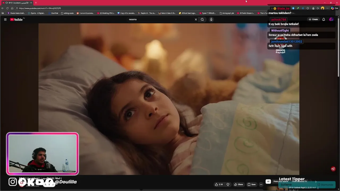
Task: Open options for Sahbek Rajel suggested video
Action: tap(318, 188)
